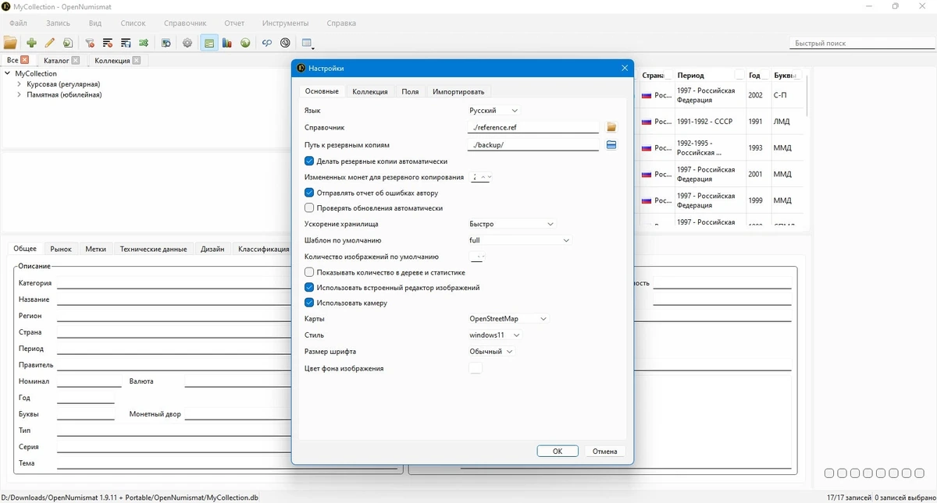Open collection with the folder toolbar icon
This screenshot has height=503, width=937.
[x=10, y=43]
